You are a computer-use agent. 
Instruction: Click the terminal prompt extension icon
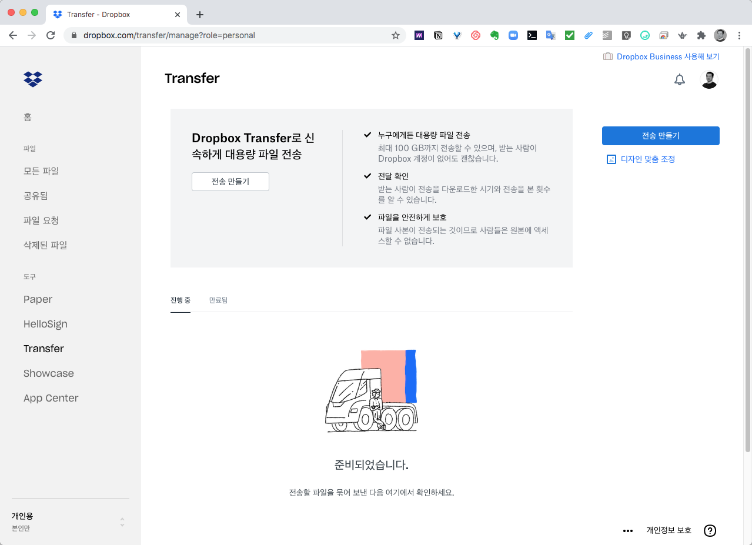pos(532,35)
